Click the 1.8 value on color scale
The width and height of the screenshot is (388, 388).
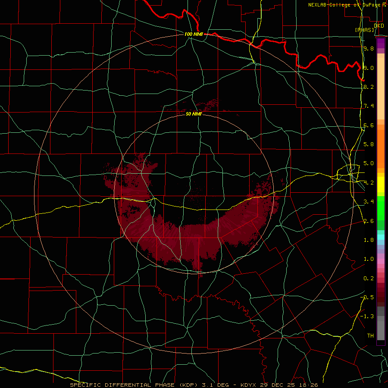pyautogui.click(x=369, y=240)
